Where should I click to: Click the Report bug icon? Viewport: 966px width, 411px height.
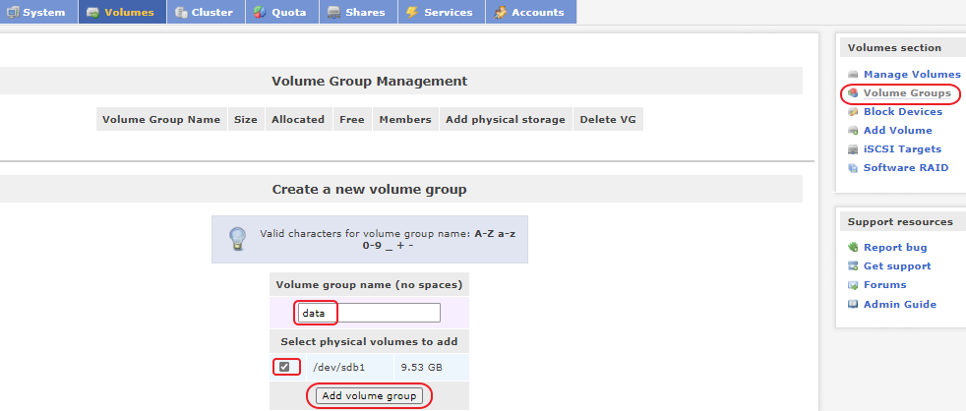pyautogui.click(x=853, y=248)
